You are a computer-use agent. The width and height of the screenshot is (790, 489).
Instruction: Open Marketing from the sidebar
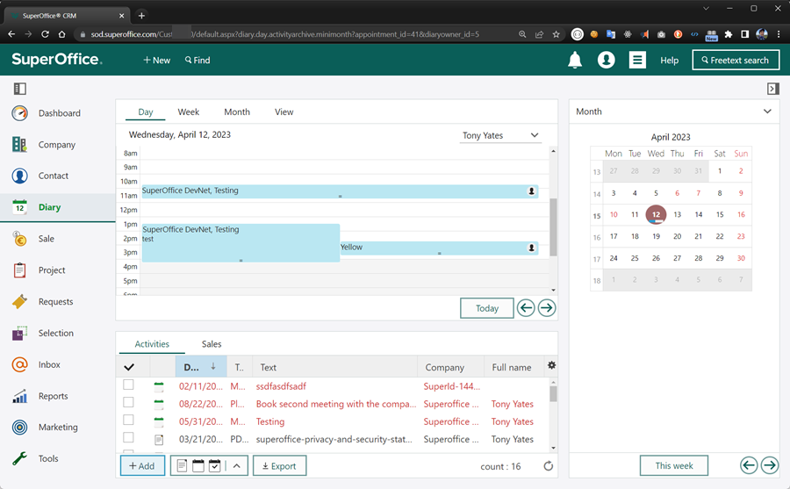coord(57,428)
